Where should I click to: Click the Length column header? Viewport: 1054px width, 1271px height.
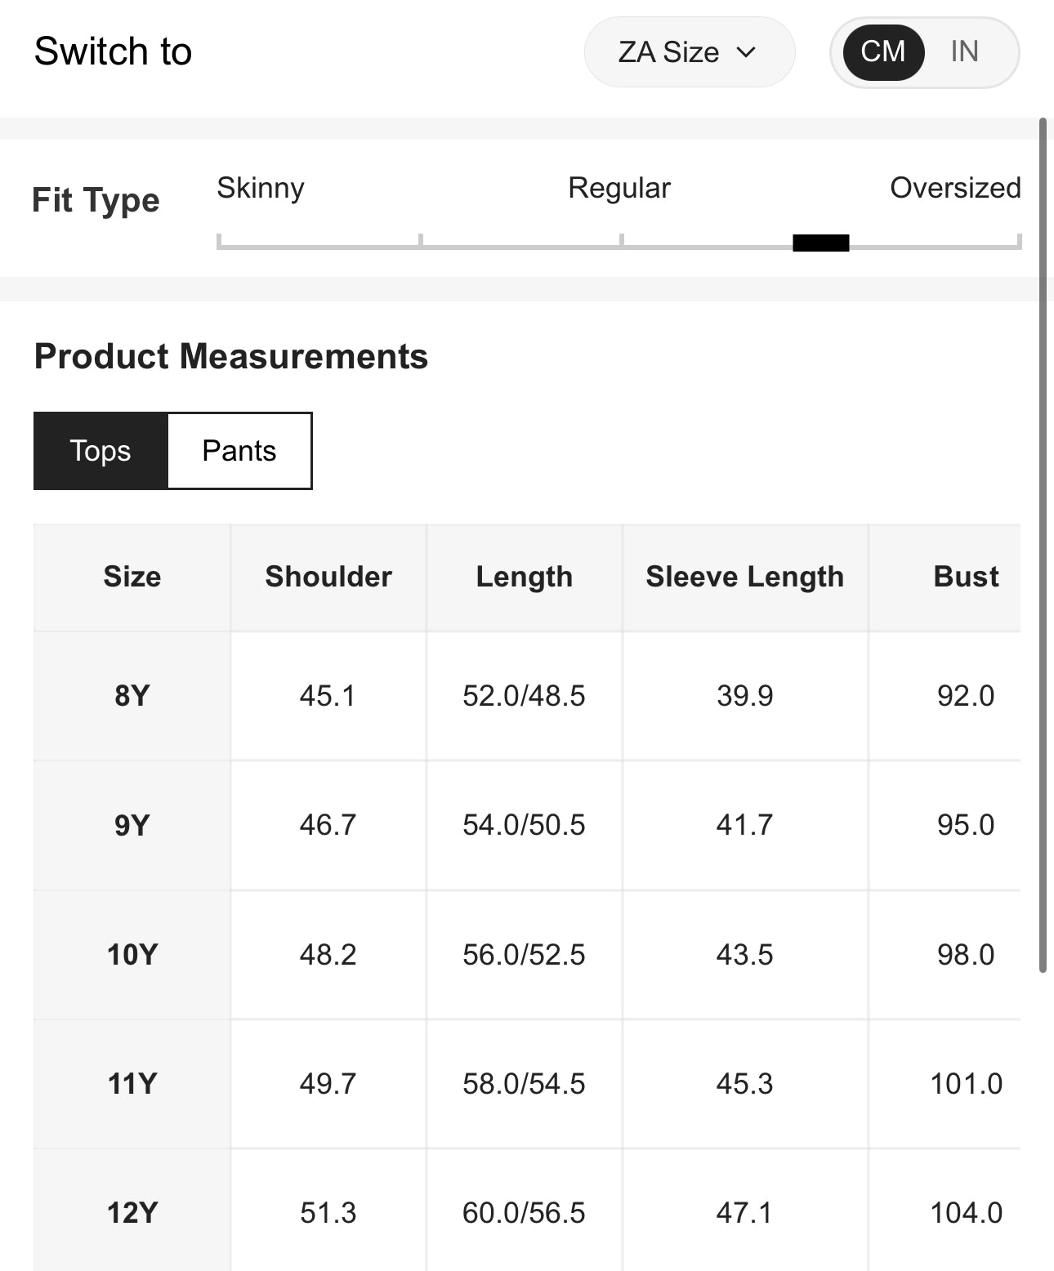525,577
